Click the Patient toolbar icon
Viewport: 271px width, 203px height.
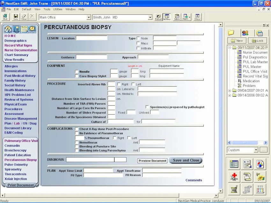coord(158,17)
